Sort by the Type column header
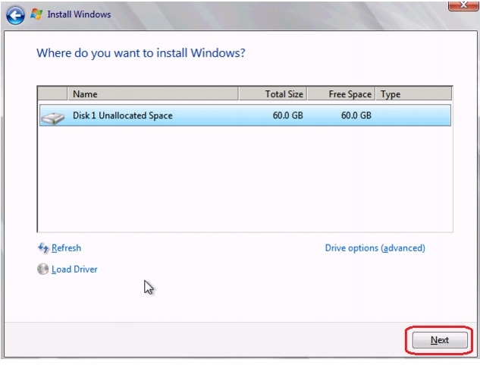This screenshot has width=480, height=372. [413, 94]
